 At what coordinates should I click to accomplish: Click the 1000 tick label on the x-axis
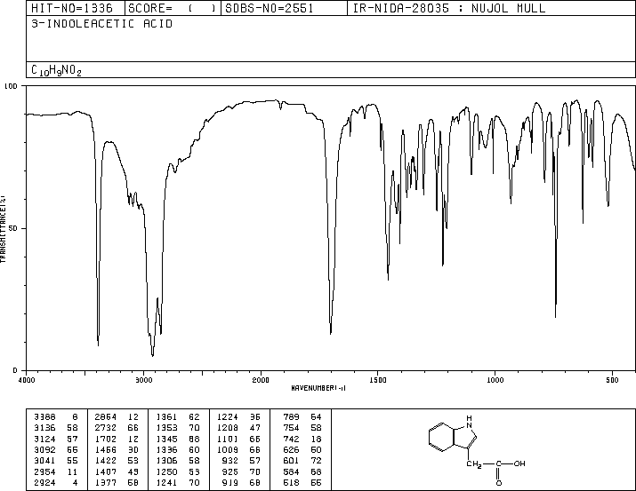[495, 380]
